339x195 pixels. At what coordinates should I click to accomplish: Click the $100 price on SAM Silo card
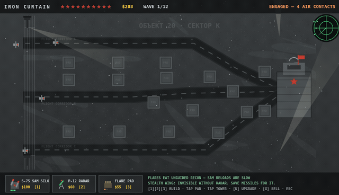pos(26,187)
